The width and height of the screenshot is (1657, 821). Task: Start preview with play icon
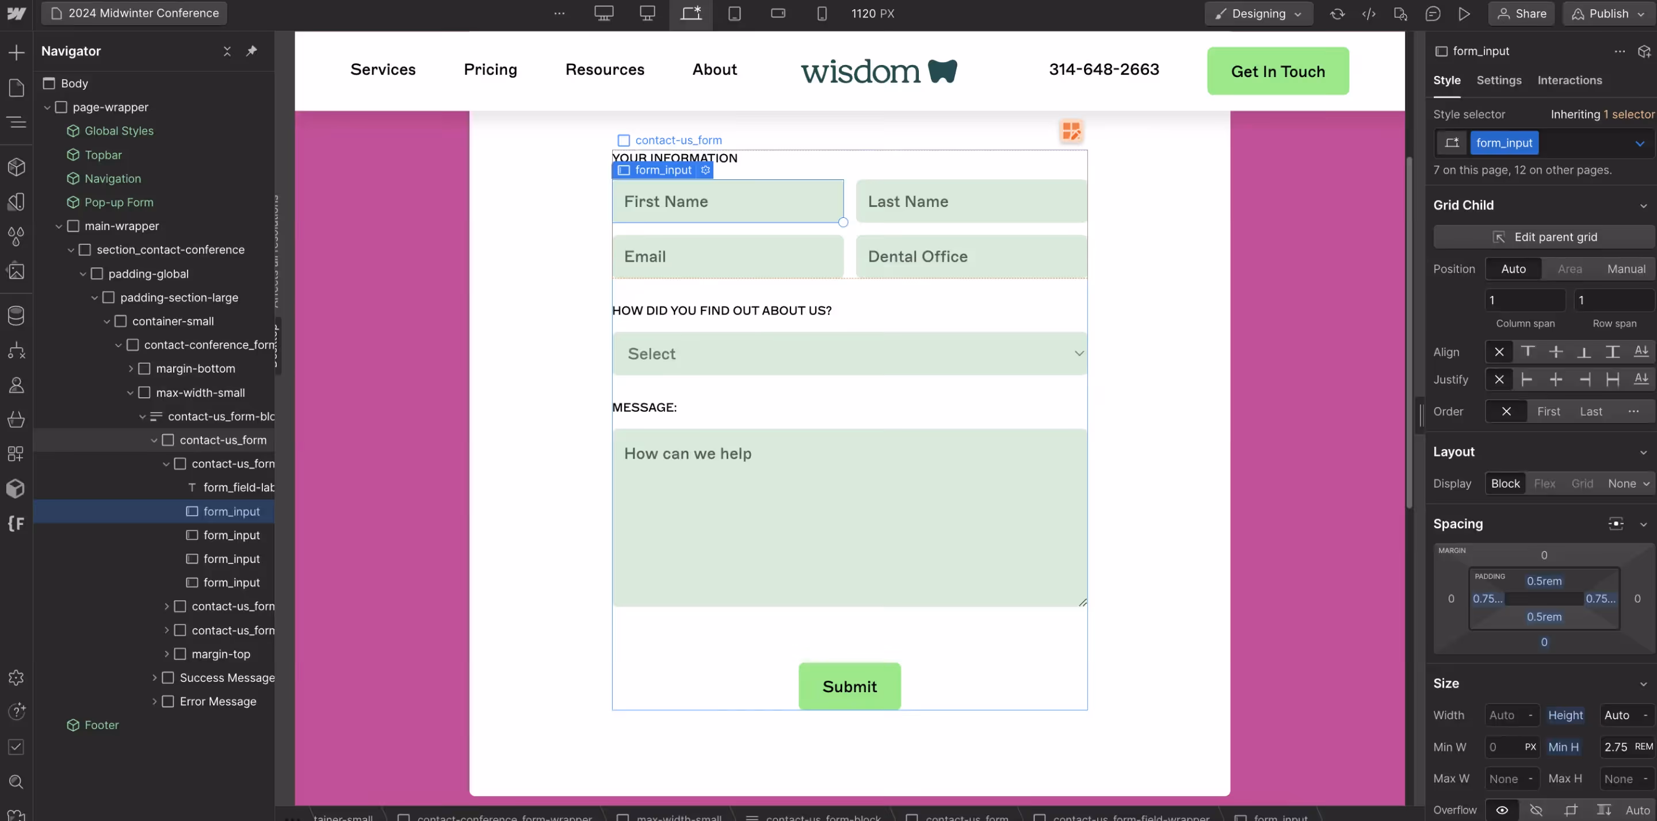1464,13
